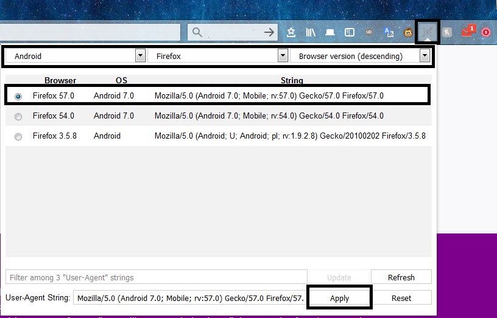The image size is (497, 318).
Task: Click the top hat toolbar icon
Action: (330, 32)
